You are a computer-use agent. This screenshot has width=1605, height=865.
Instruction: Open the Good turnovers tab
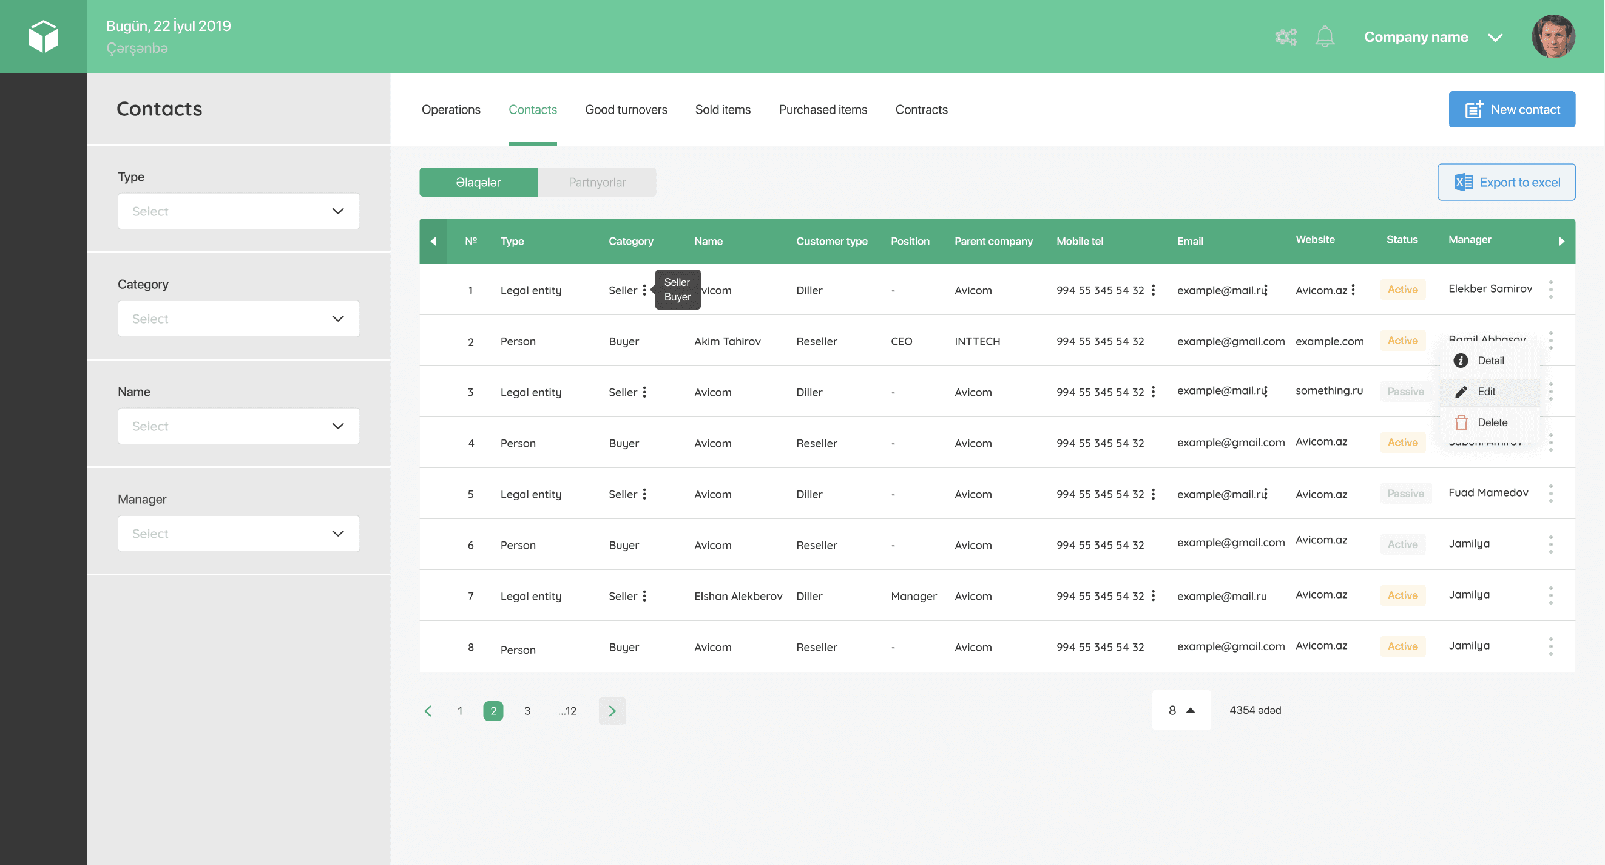point(626,109)
